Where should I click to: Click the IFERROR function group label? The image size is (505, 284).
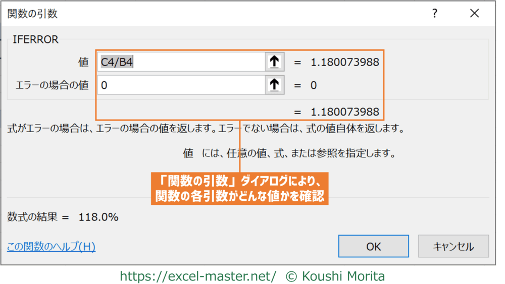[35, 39]
